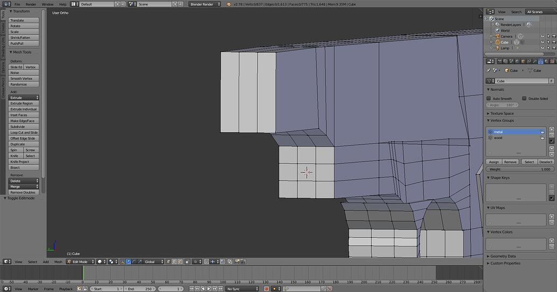Open the Playback menu in timeline
This screenshot has height=292, width=557.
[x=66, y=289]
